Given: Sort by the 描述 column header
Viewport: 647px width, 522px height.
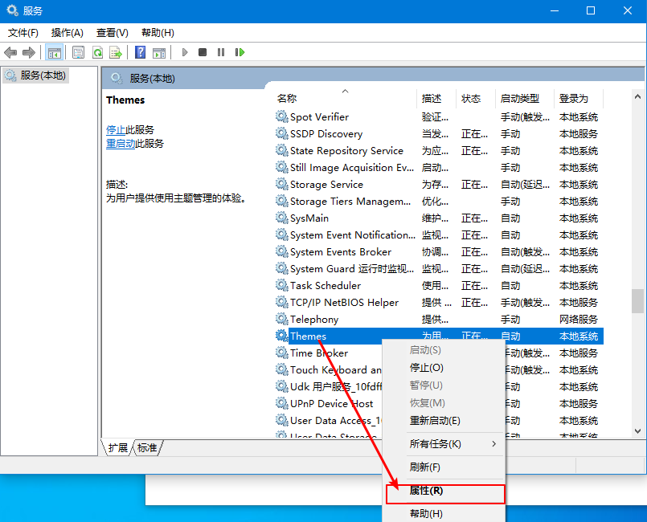Looking at the screenshot, I should click(436, 98).
